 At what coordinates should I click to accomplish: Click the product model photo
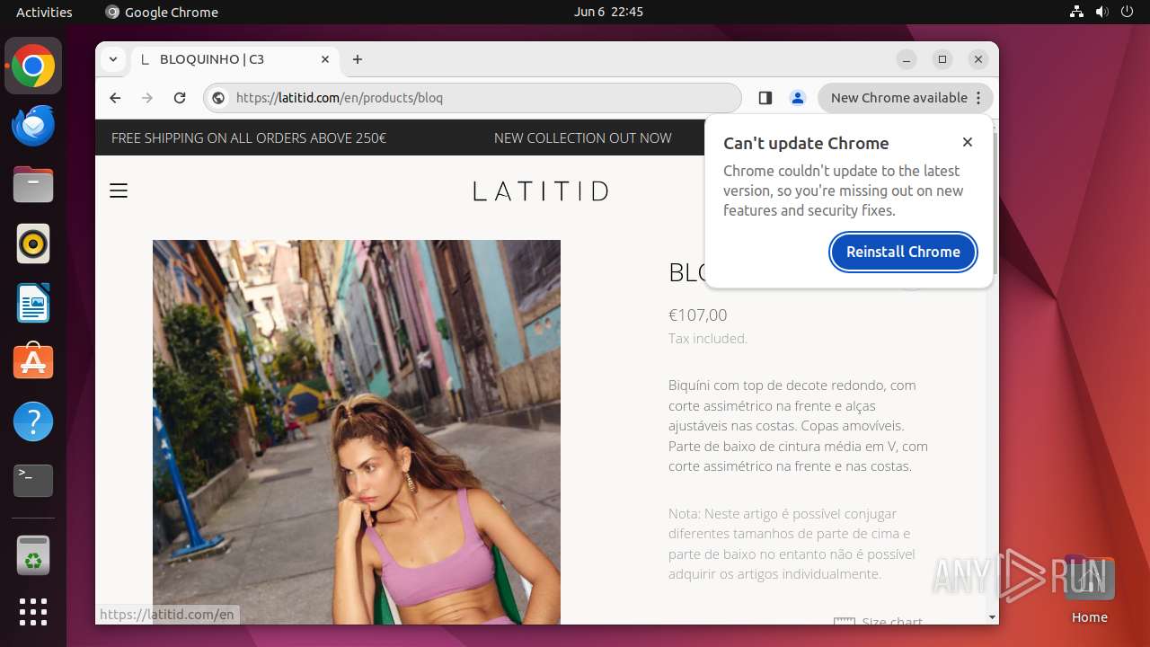pyautogui.click(x=357, y=431)
